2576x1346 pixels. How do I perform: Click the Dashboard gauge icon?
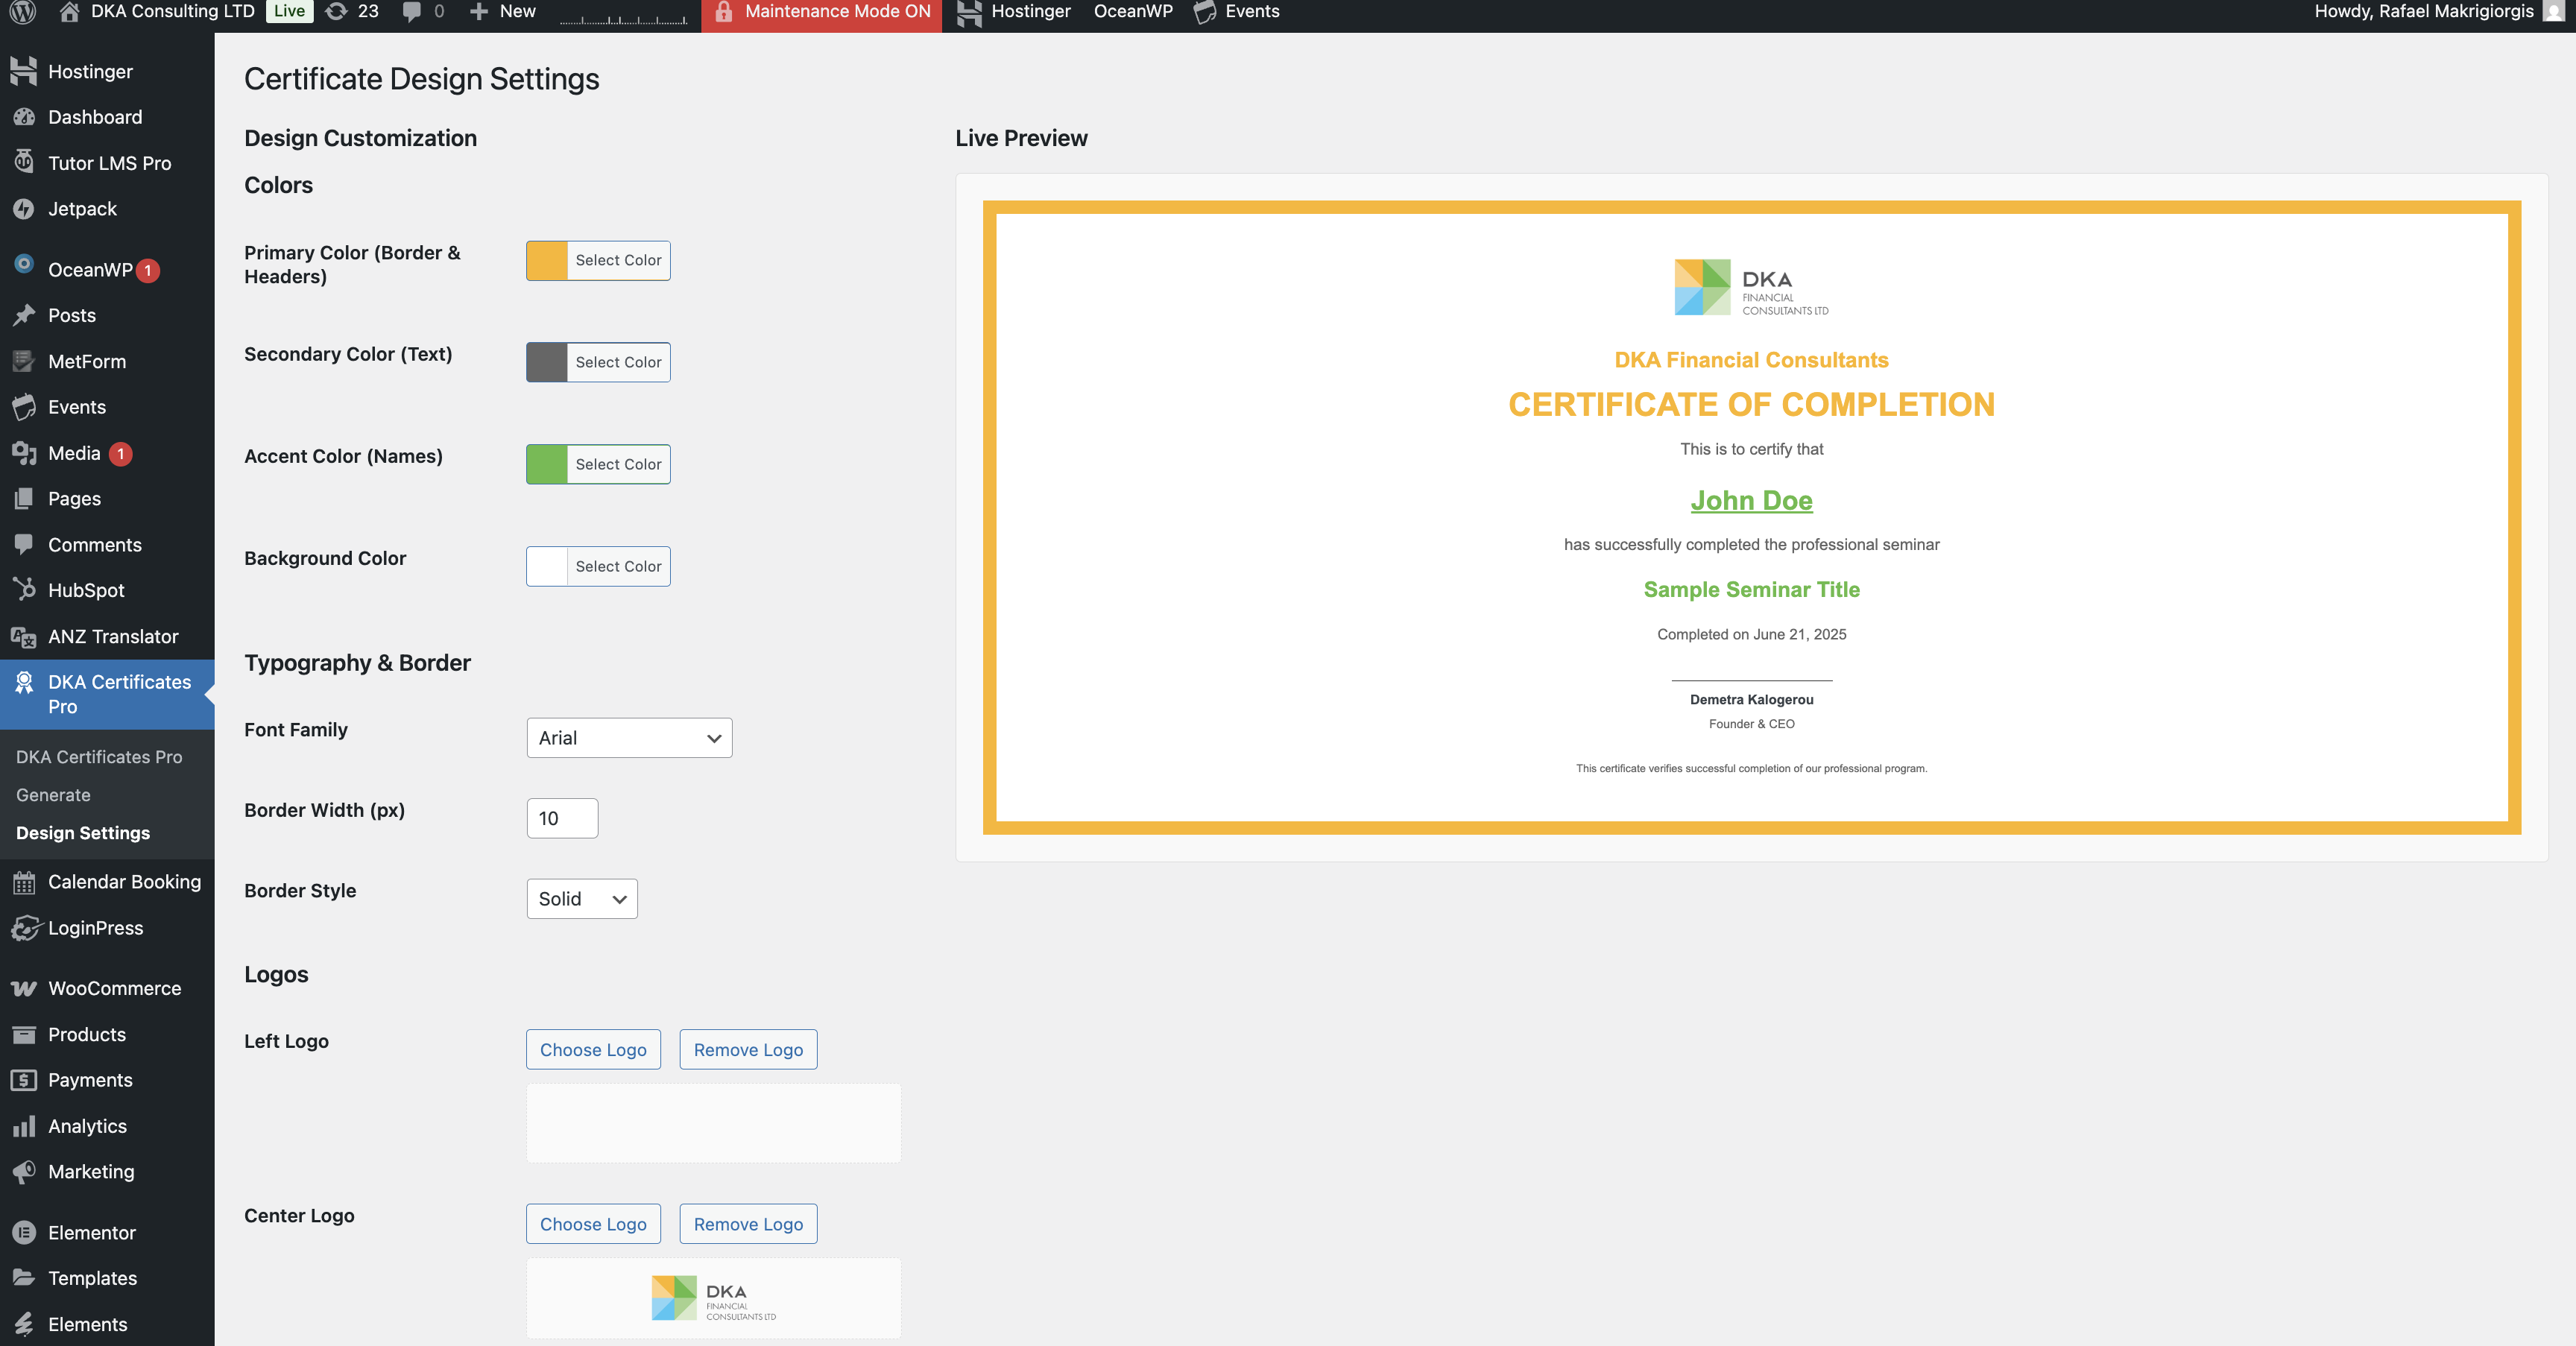click(24, 117)
